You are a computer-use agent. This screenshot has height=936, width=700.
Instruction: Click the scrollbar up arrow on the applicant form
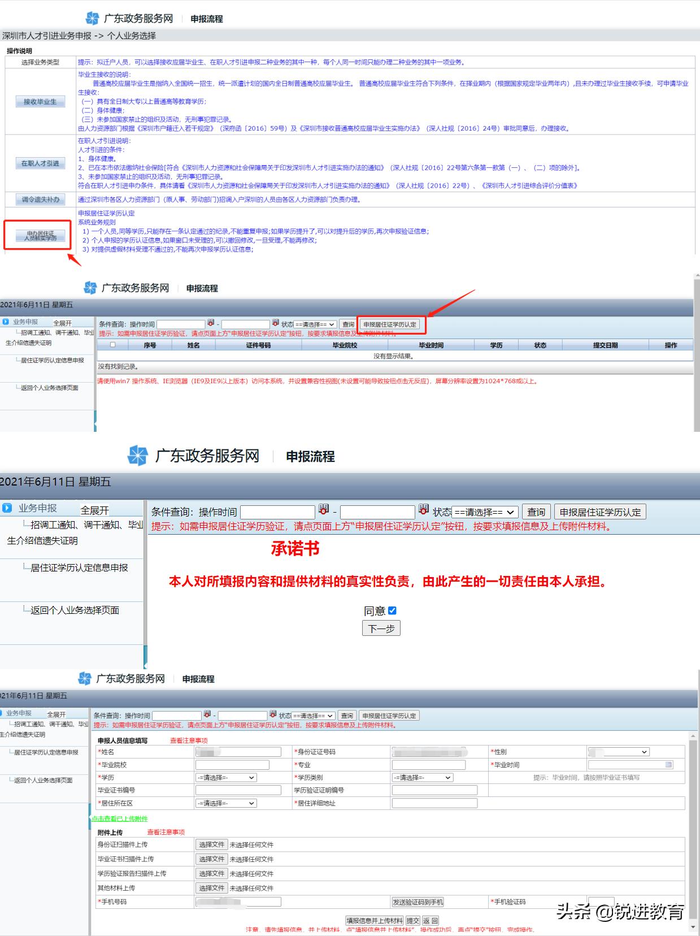click(x=693, y=736)
